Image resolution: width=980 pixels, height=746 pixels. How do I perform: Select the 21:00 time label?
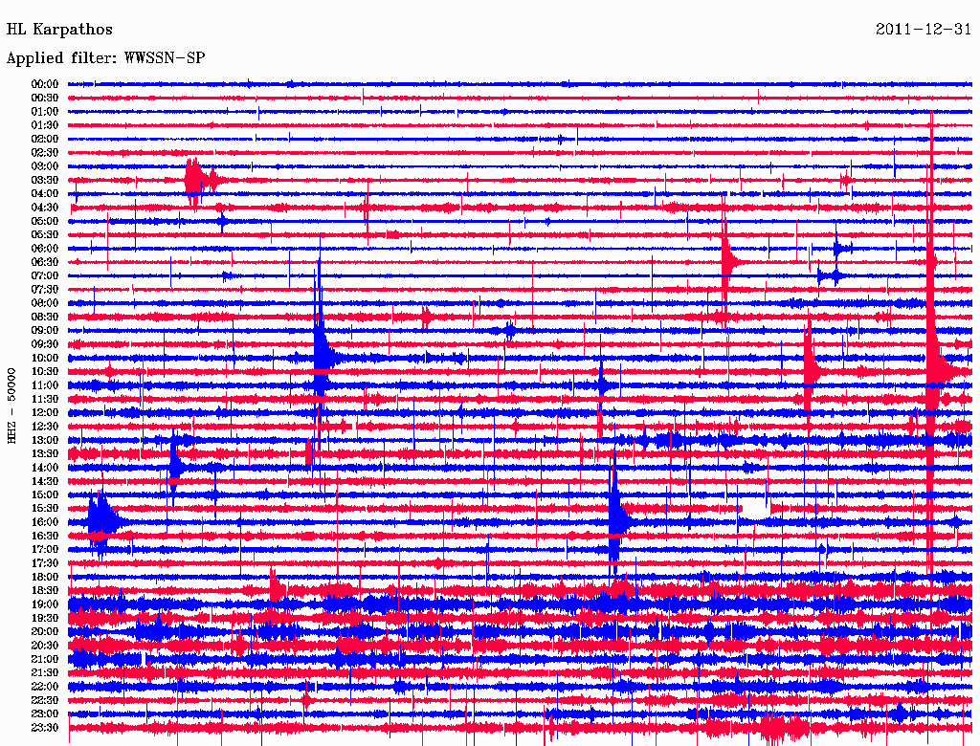[44, 659]
